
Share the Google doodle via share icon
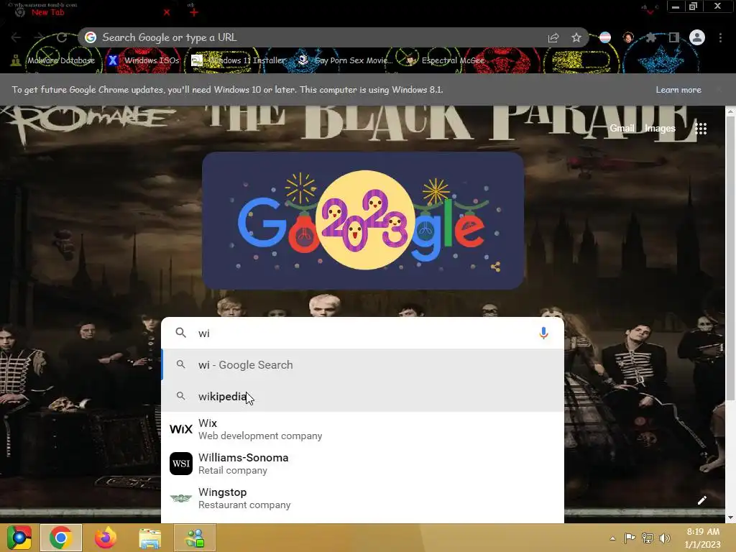click(496, 267)
